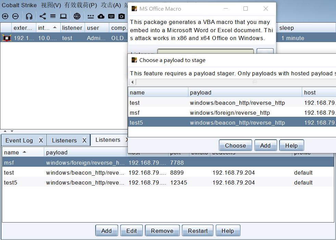336x240 pixels.
Task: Click Restart listener button
Action: point(198,230)
